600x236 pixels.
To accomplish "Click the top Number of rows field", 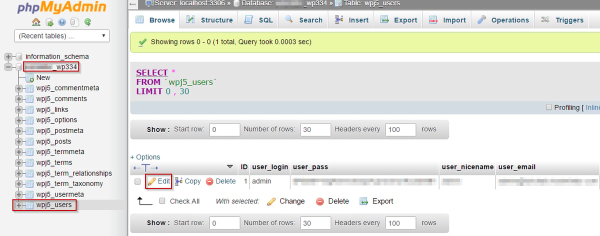I will click(x=316, y=129).
